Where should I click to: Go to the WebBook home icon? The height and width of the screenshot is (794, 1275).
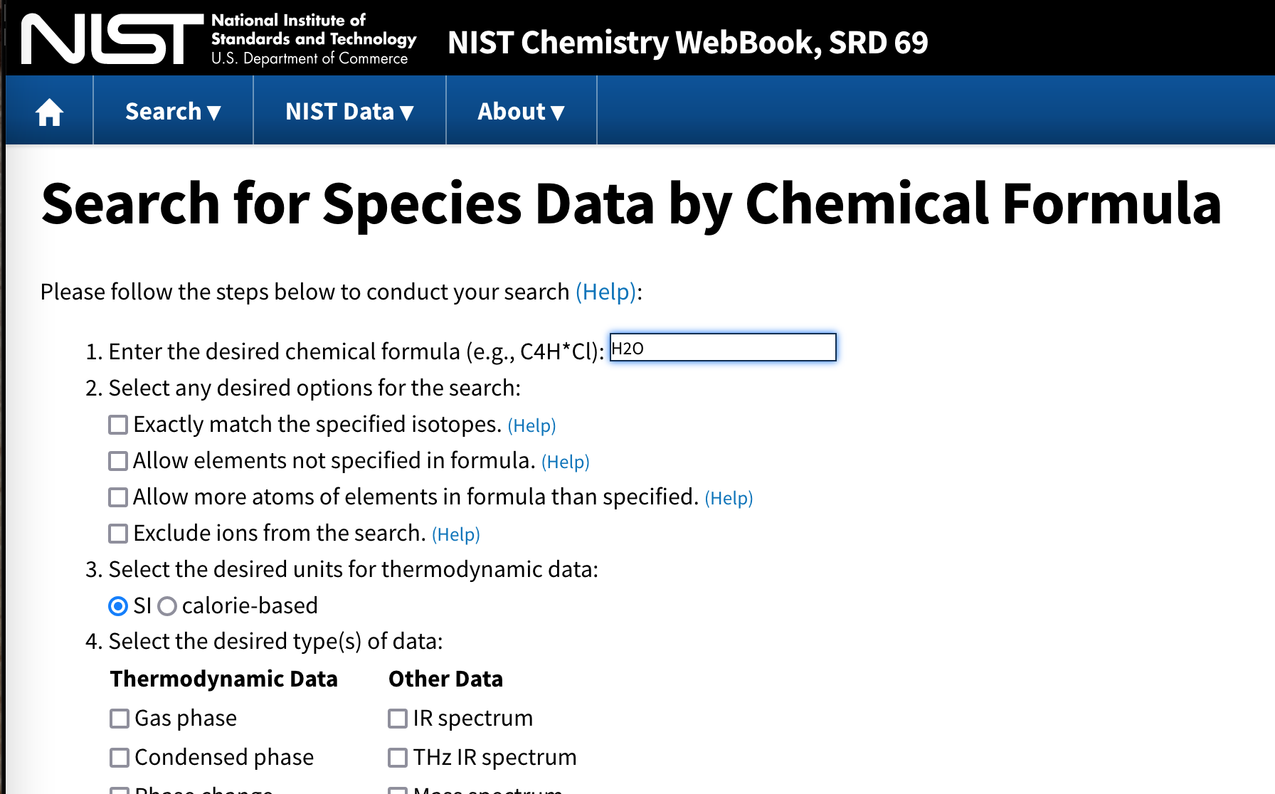coord(50,112)
